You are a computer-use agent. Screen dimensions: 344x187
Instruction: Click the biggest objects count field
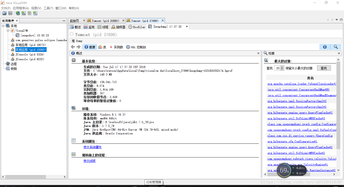pyautogui.click(x=277, y=68)
